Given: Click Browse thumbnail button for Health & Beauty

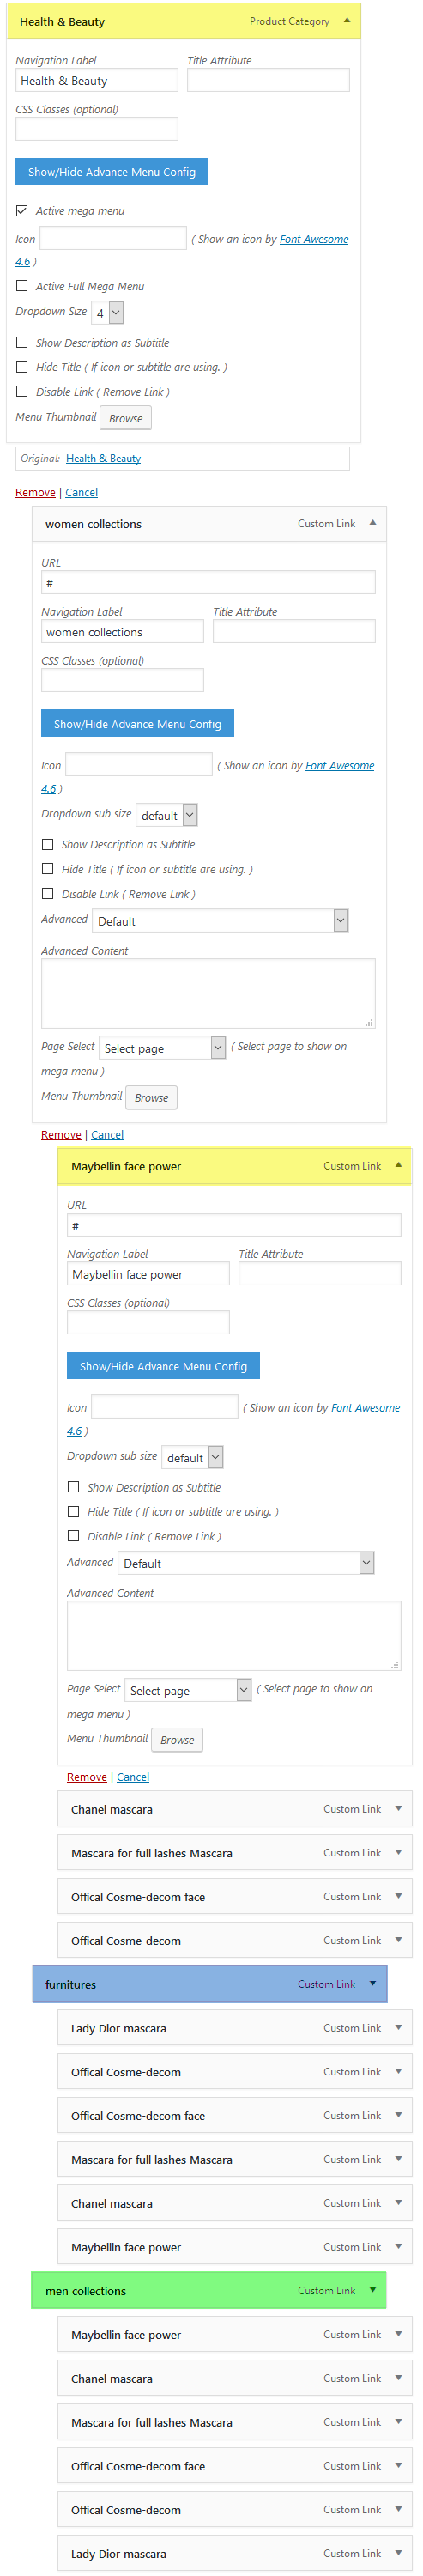Looking at the screenshot, I should tap(126, 418).
